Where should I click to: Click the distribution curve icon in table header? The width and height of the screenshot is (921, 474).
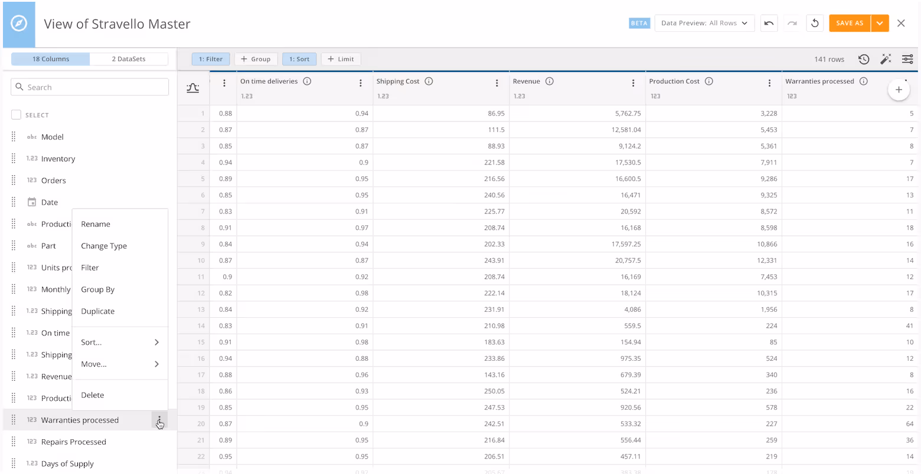click(x=192, y=88)
